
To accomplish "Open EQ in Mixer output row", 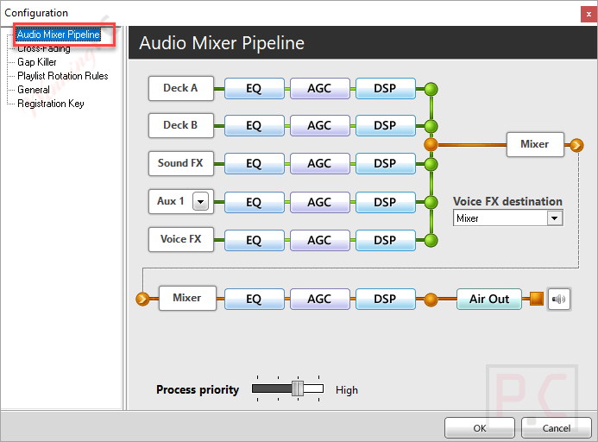I will [x=255, y=299].
